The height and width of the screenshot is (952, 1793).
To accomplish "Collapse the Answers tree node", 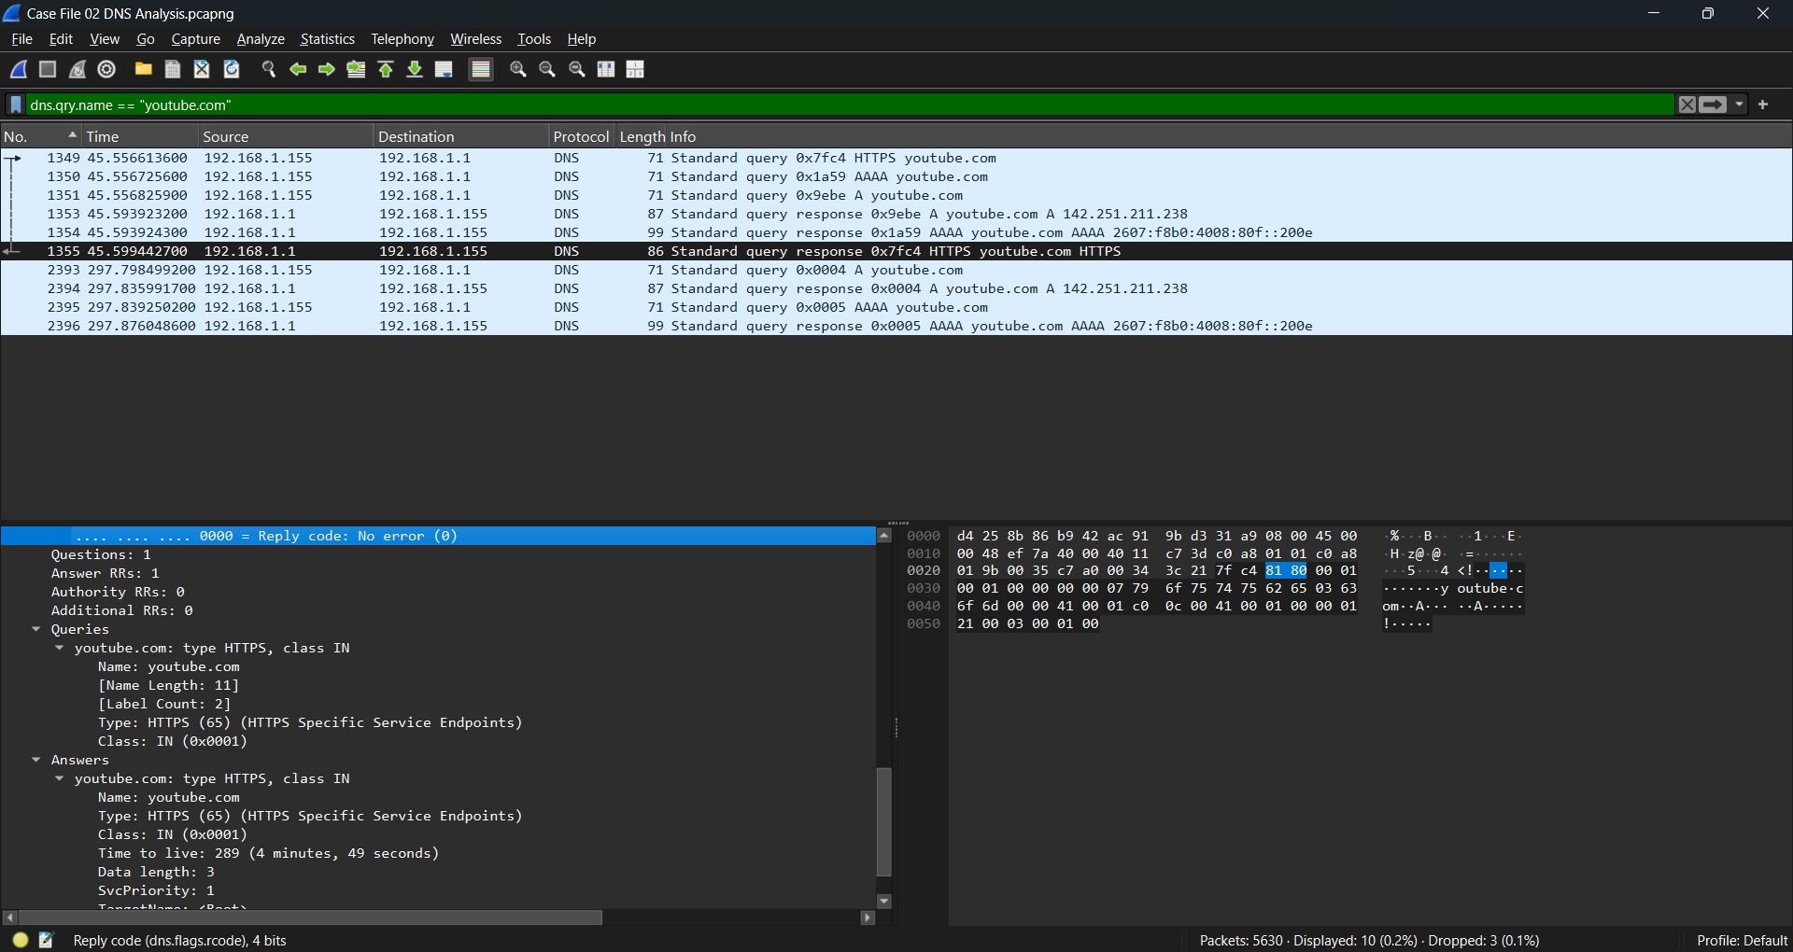I will point(36,760).
